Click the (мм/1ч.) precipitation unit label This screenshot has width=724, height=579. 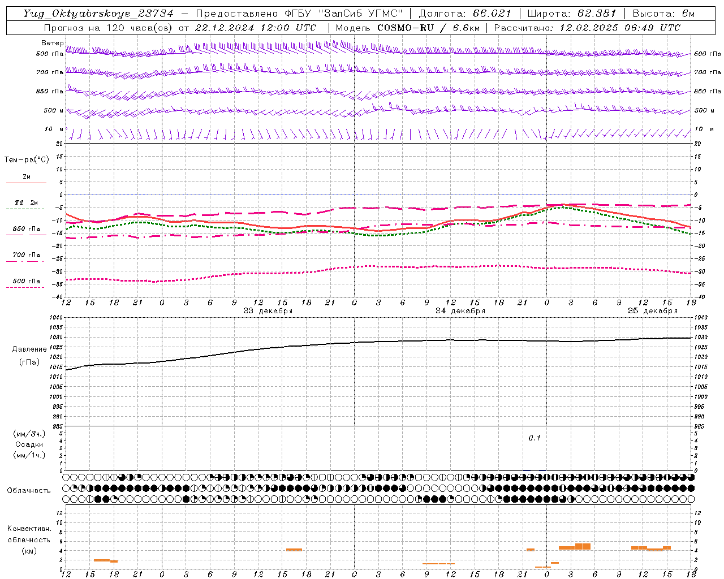pyautogui.click(x=29, y=455)
